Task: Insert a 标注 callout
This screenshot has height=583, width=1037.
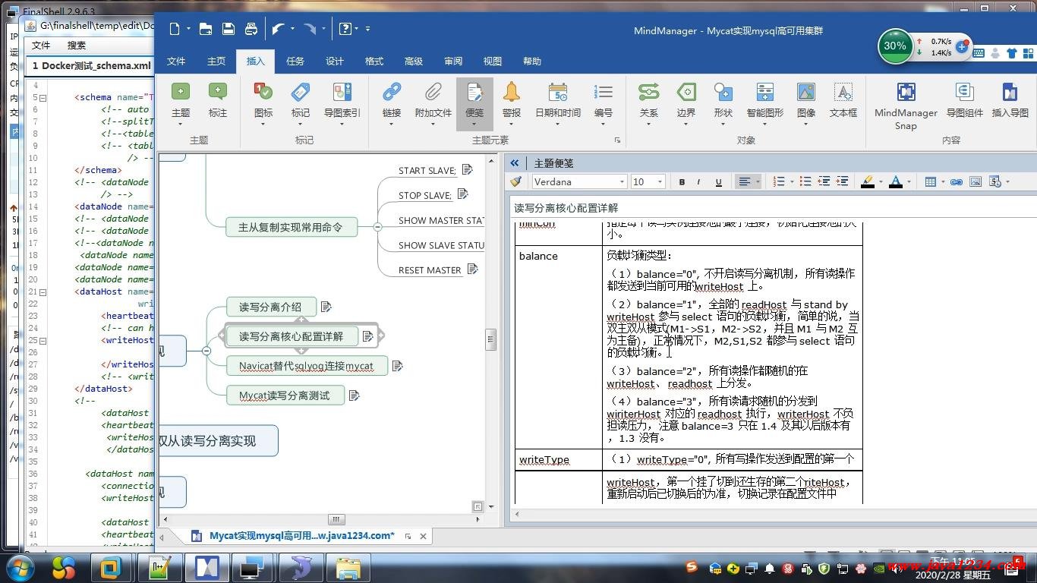Action: (218, 100)
